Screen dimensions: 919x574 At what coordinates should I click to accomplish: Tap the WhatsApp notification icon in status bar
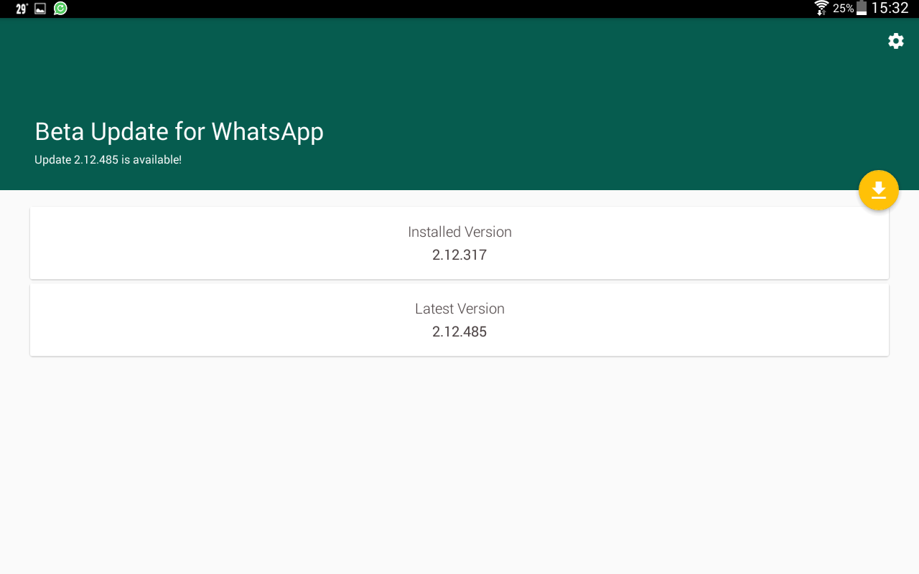pyautogui.click(x=60, y=9)
